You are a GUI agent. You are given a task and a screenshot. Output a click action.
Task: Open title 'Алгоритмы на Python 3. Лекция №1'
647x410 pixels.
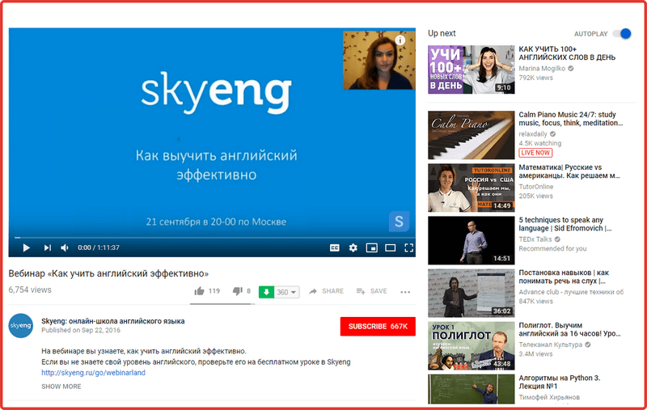click(560, 383)
